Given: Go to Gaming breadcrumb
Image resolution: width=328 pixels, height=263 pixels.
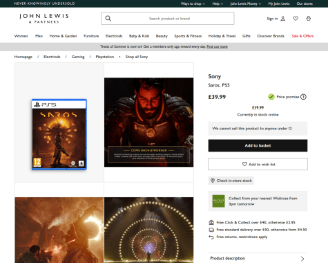Looking at the screenshot, I should [x=78, y=57].
